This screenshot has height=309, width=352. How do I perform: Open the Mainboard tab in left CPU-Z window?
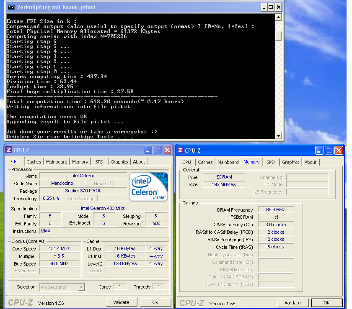57,162
